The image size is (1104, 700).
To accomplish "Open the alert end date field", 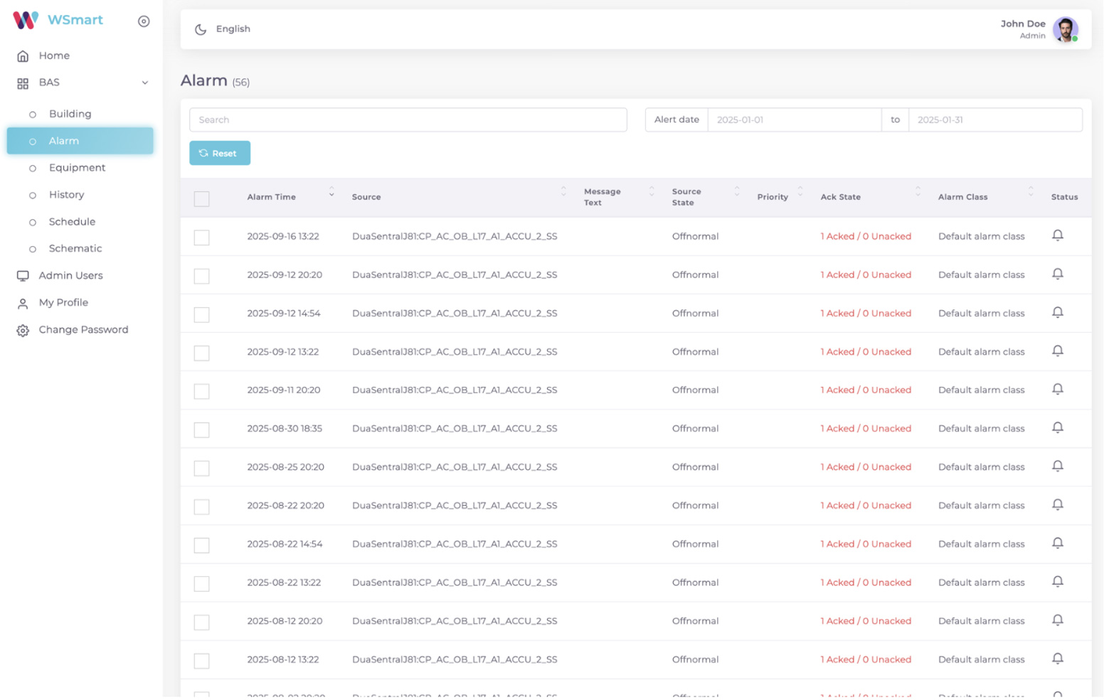I will coord(994,120).
